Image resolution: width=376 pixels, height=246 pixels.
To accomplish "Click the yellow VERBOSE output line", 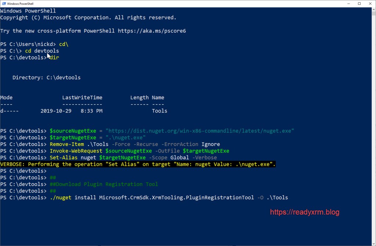I will [x=138, y=164].
